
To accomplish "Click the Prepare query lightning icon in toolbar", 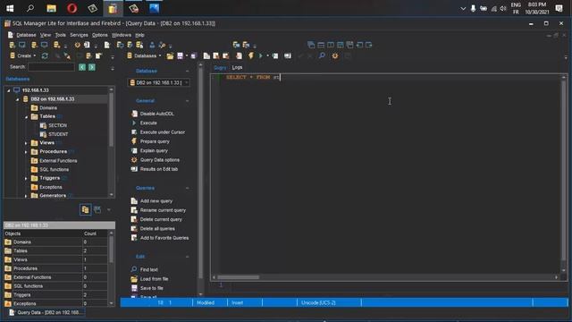I will point(251,55).
